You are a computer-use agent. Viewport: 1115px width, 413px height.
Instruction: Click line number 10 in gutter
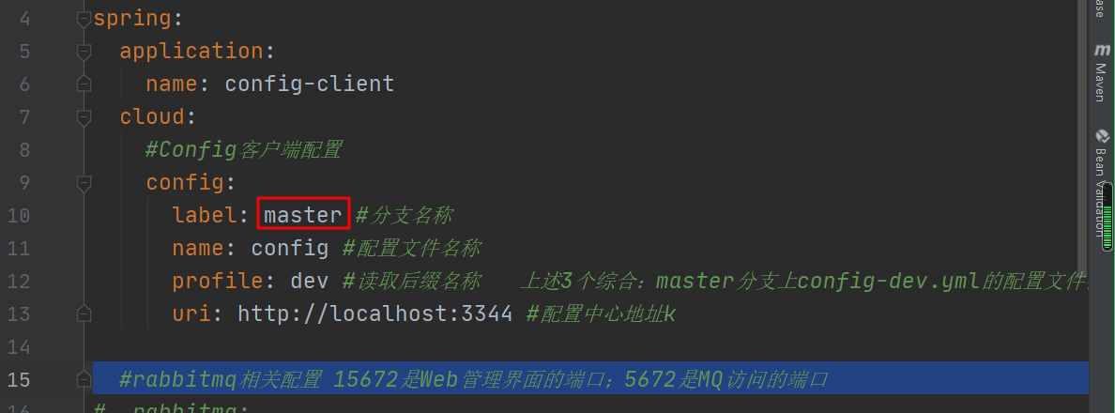(20, 215)
